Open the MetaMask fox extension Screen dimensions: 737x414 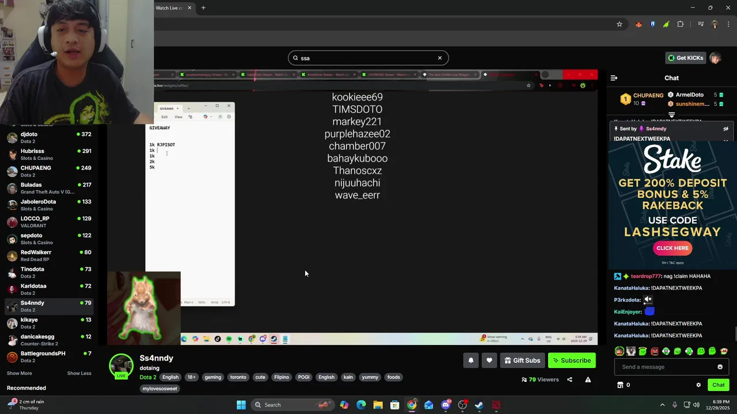pyautogui.click(x=639, y=24)
